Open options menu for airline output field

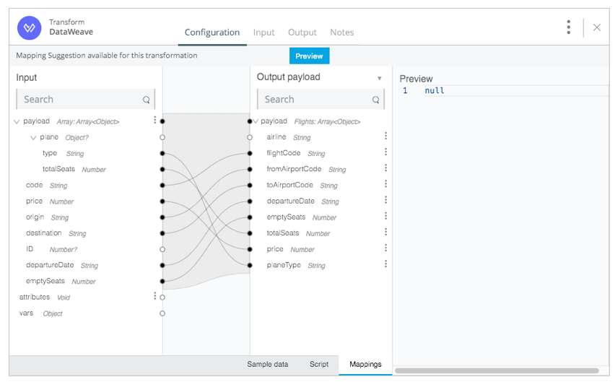click(x=385, y=136)
